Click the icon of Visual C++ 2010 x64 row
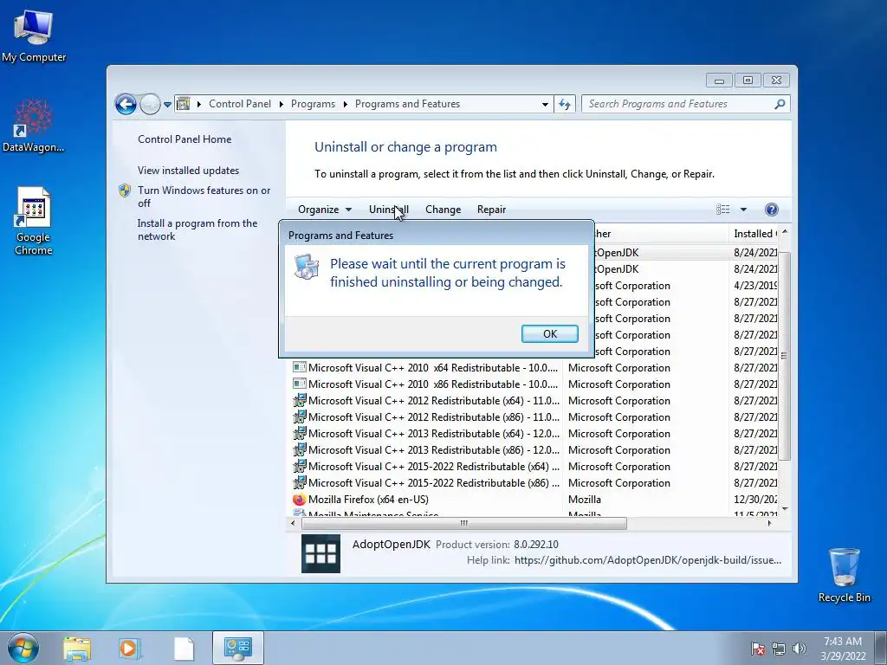This screenshot has width=887, height=665. [x=299, y=367]
